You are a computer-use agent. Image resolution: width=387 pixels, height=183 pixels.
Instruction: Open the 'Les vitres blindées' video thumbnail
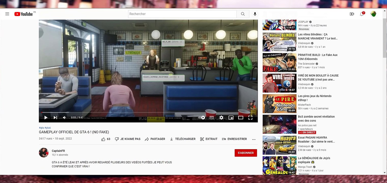pos(279,42)
